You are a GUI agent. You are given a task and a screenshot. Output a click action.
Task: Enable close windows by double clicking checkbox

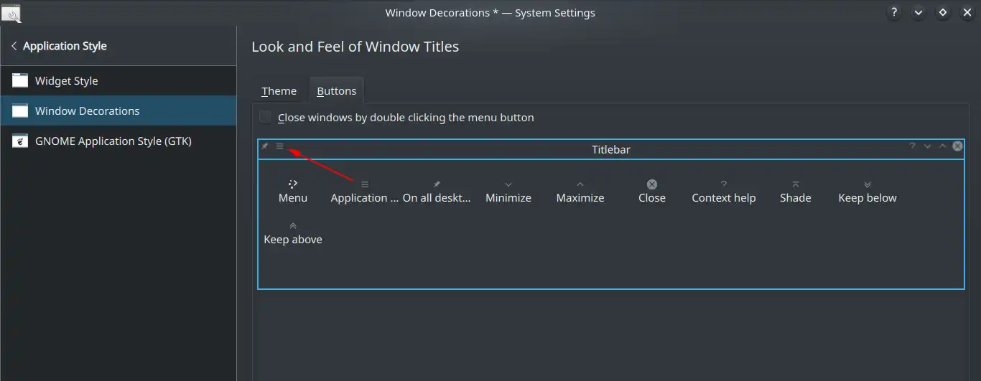[x=266, y=117]
